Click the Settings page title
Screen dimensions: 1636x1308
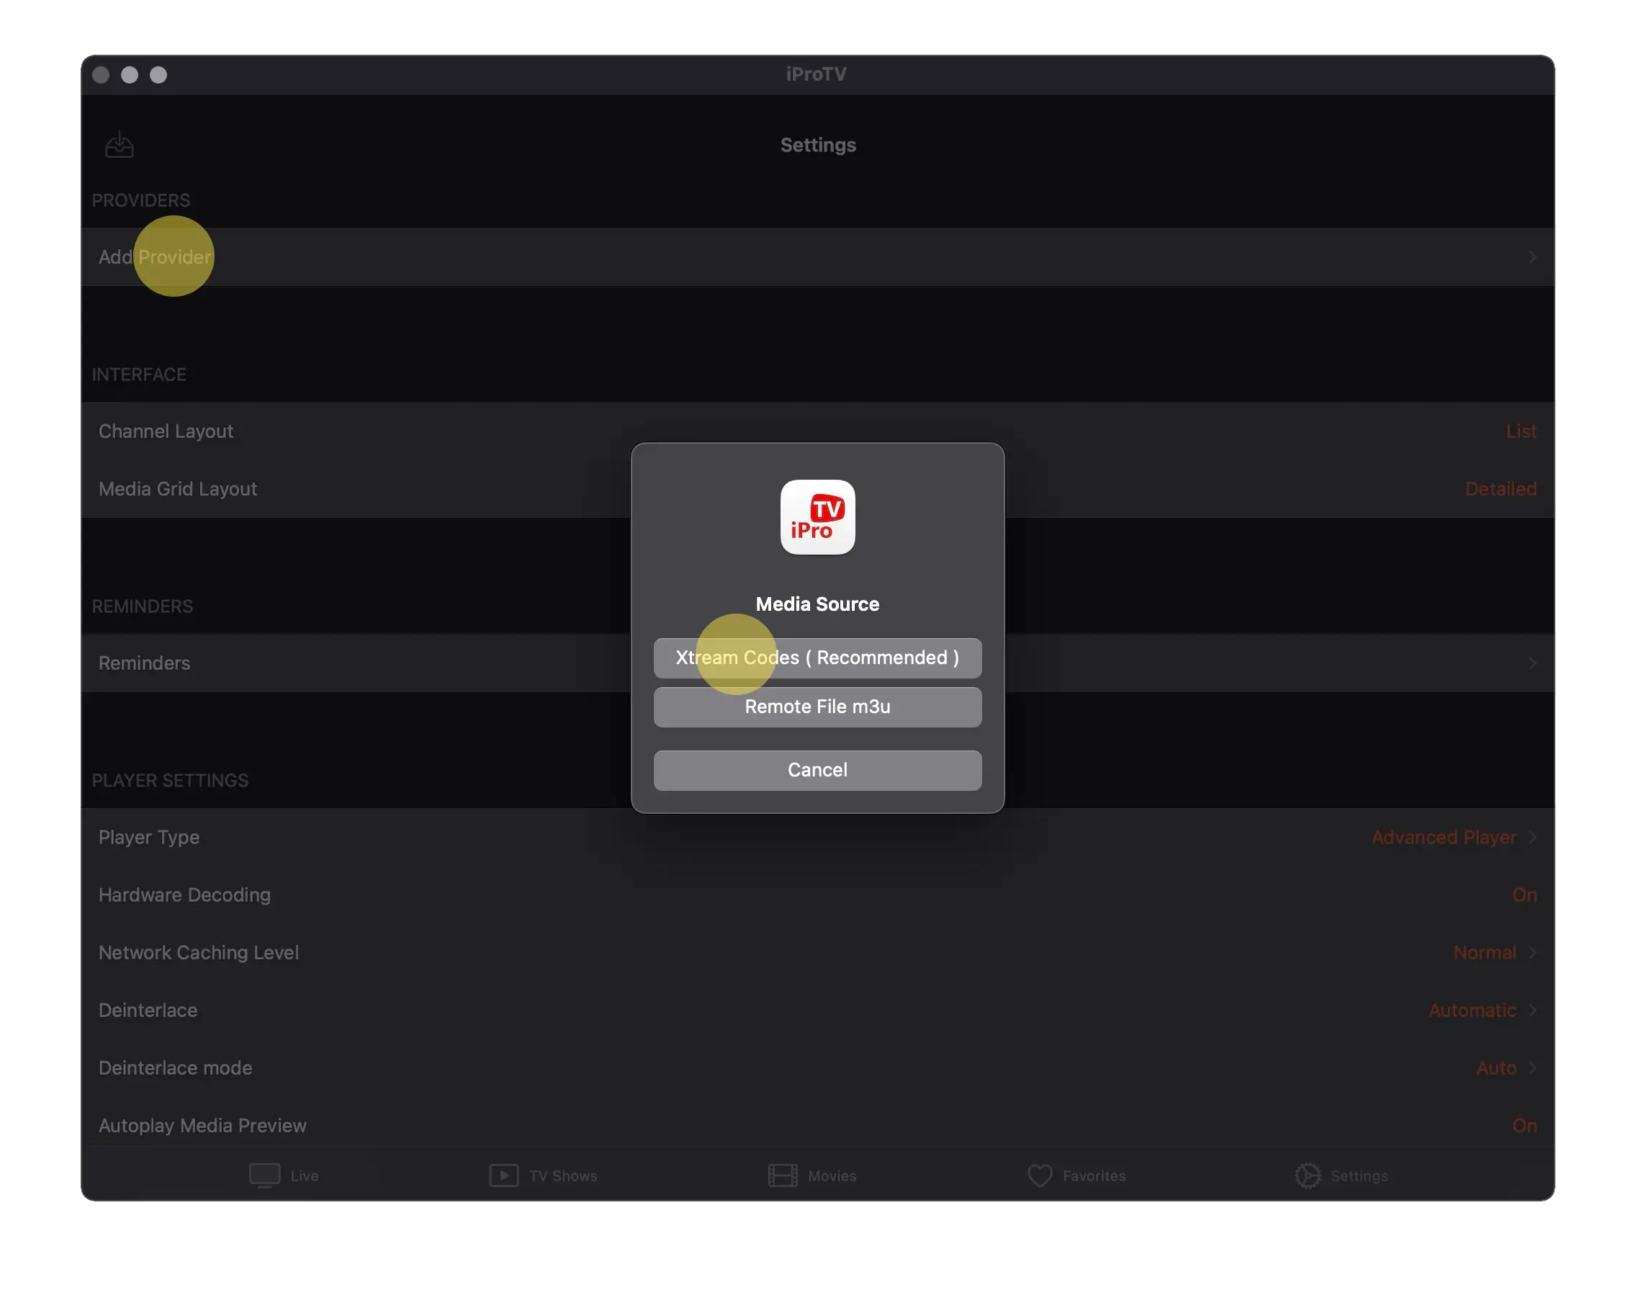[x=818, y=145]
